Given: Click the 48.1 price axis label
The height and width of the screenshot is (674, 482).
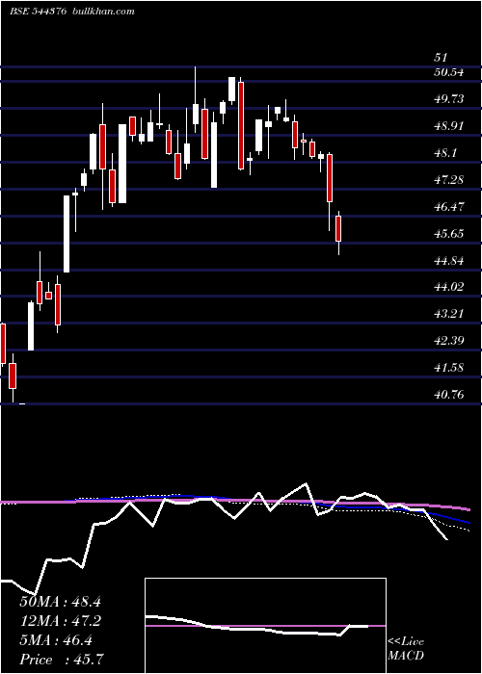Looking at the screenshot, I should [445, 152].
